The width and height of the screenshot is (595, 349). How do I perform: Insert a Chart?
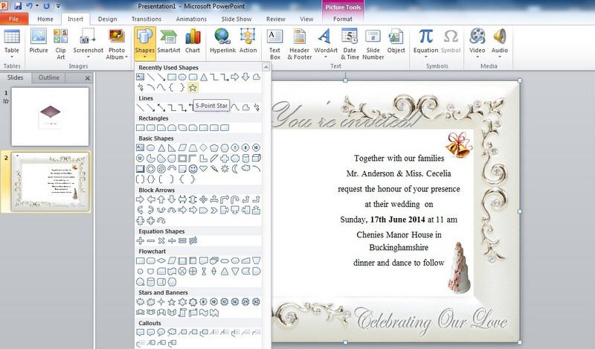[193, 42]
